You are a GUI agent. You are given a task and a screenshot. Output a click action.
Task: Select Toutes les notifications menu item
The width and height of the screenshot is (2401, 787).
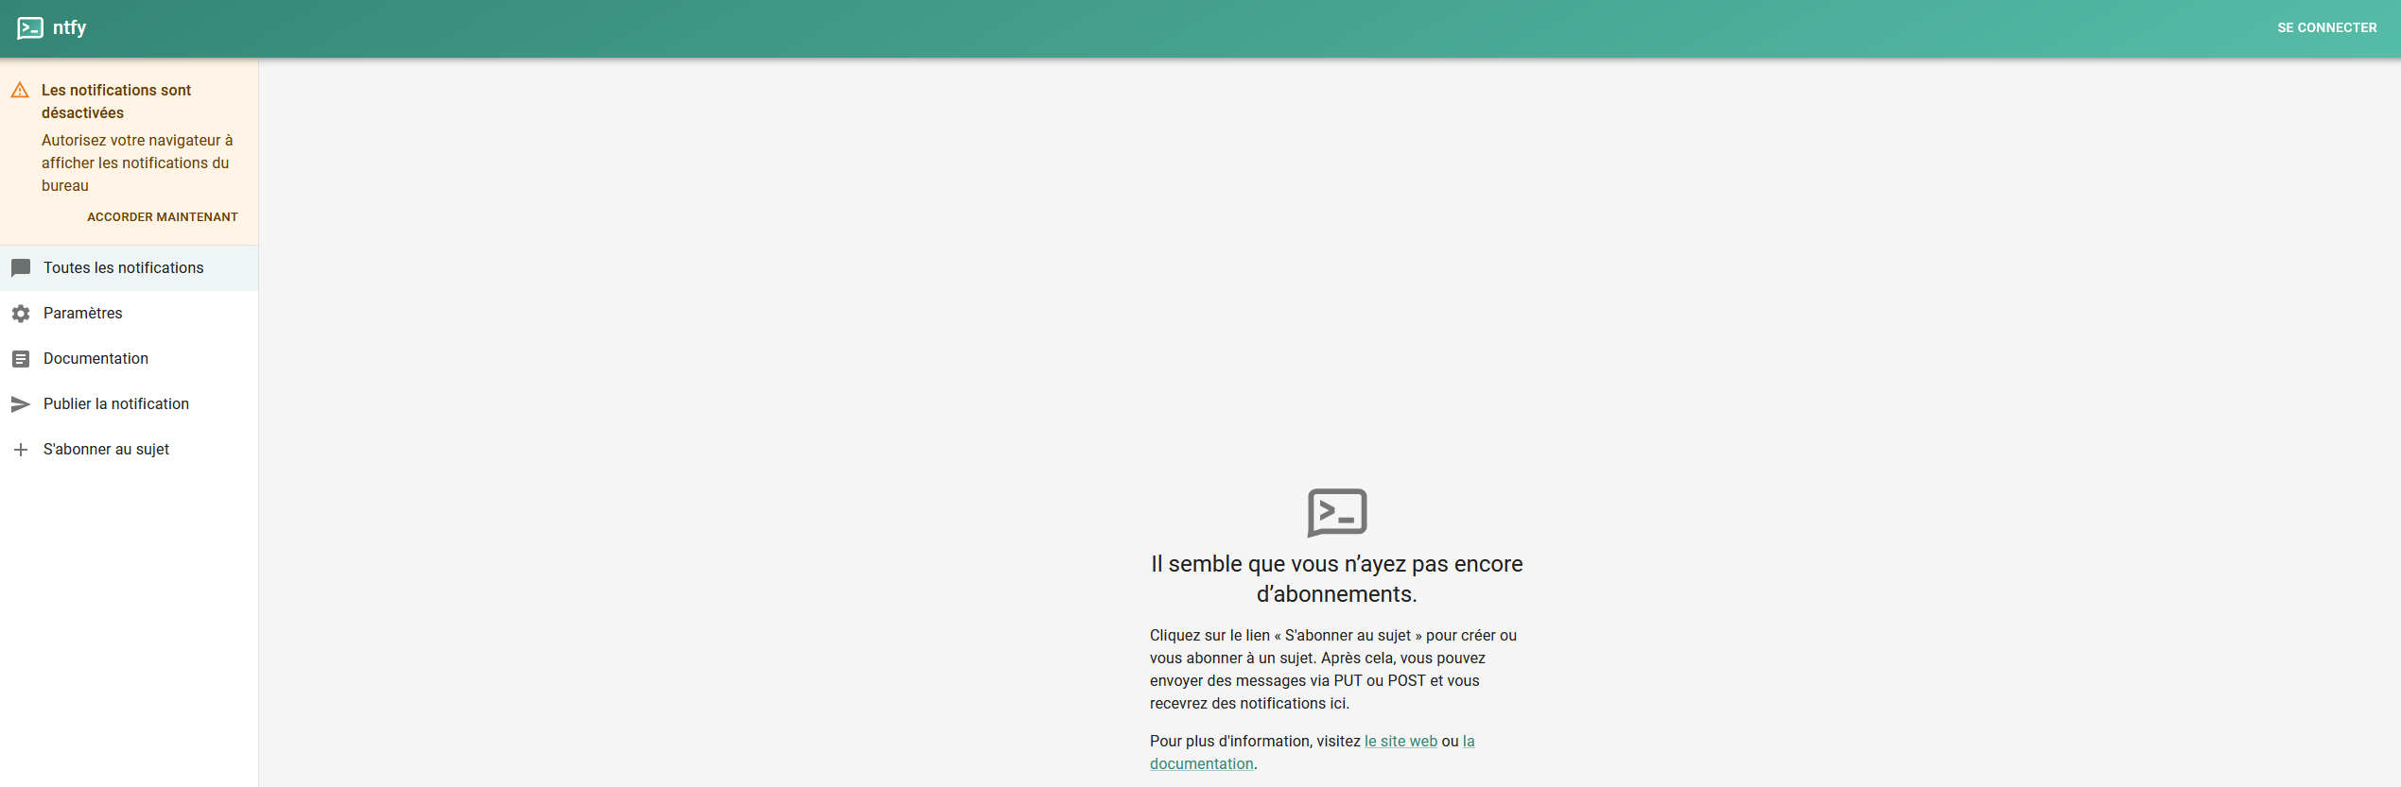tap(123, 268)
